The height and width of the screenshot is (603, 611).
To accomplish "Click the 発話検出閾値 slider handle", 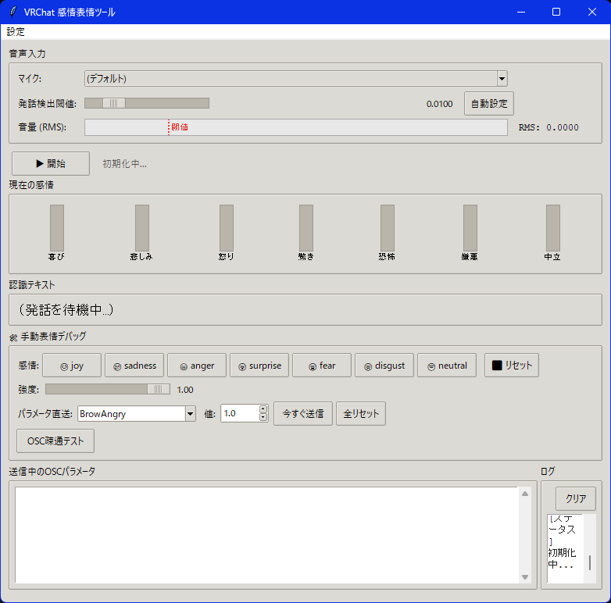I will point(114,103).
